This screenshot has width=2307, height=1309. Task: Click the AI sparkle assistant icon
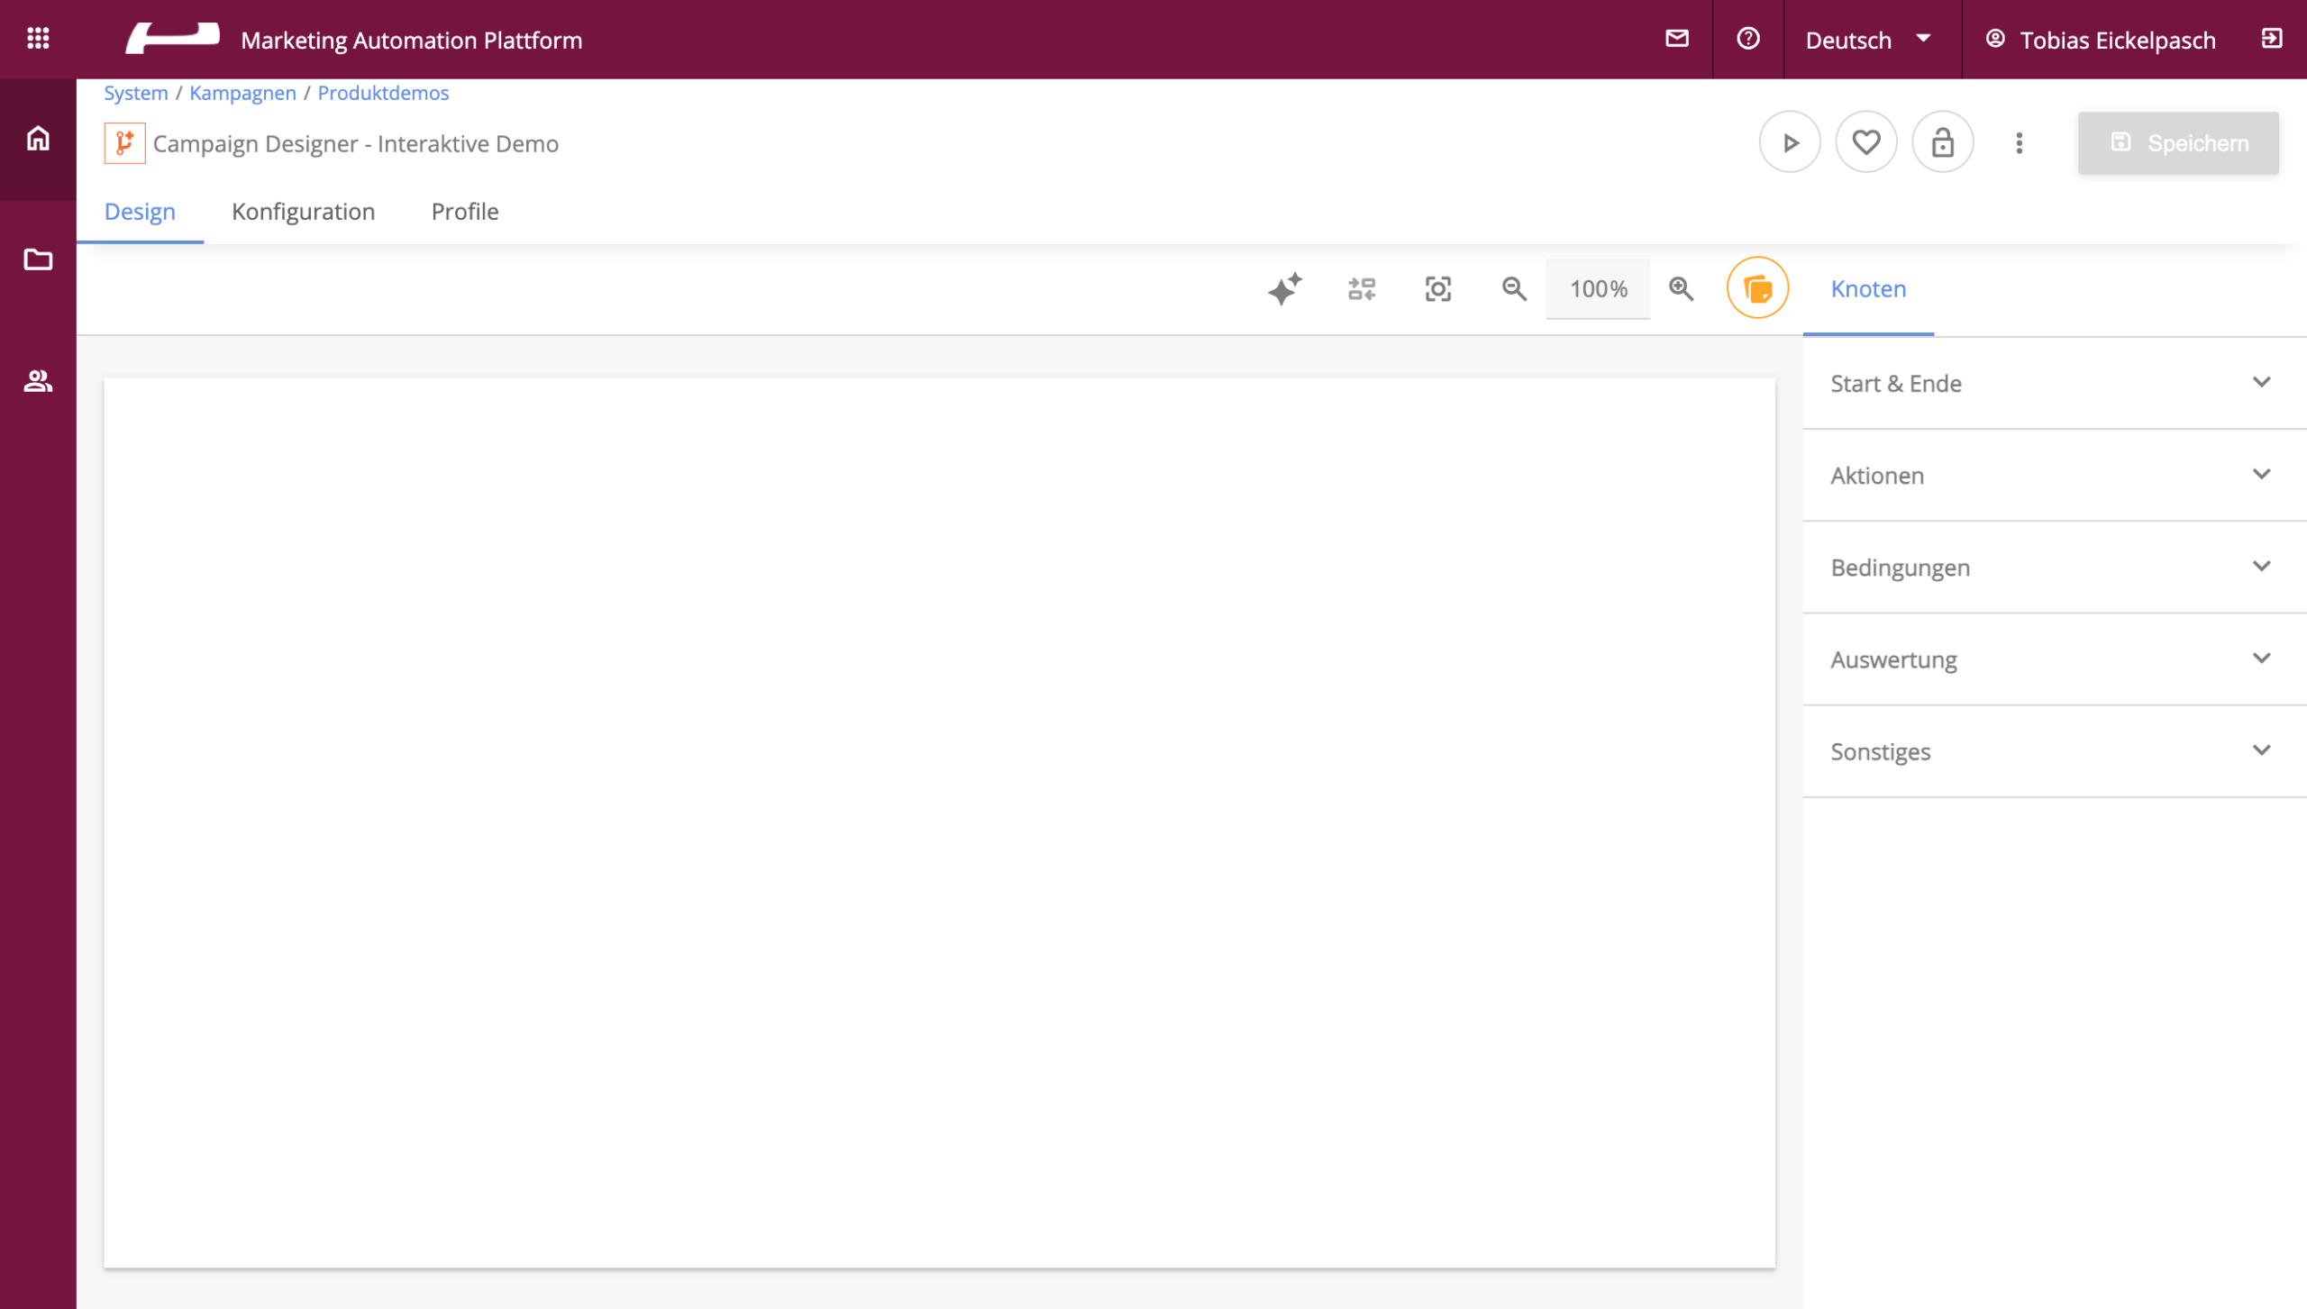pyautogui.click(x=1284, y=289)
